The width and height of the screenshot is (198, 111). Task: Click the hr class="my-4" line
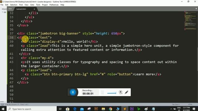[37, 58]
